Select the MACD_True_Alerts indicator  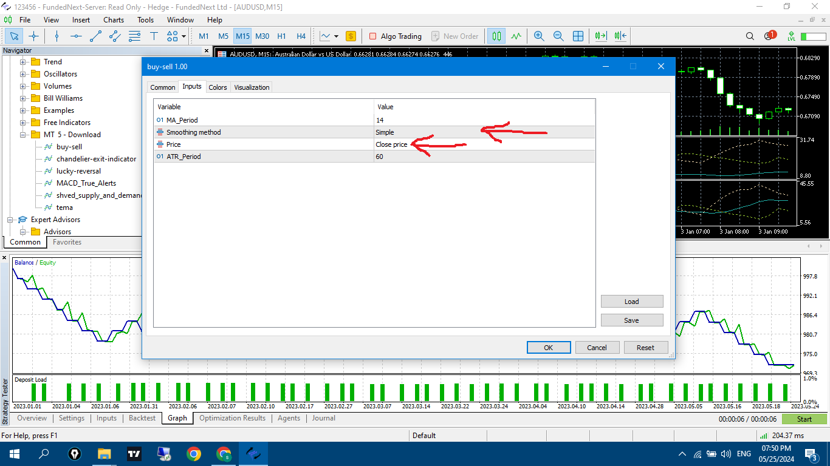coord(86,183)
